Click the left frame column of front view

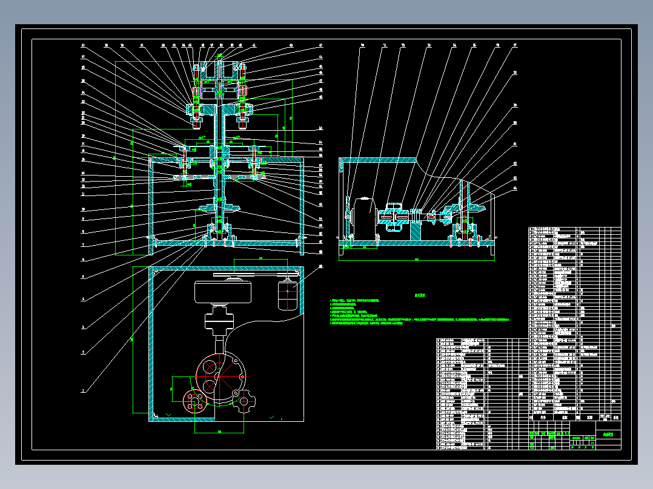[x=151, y=206]
